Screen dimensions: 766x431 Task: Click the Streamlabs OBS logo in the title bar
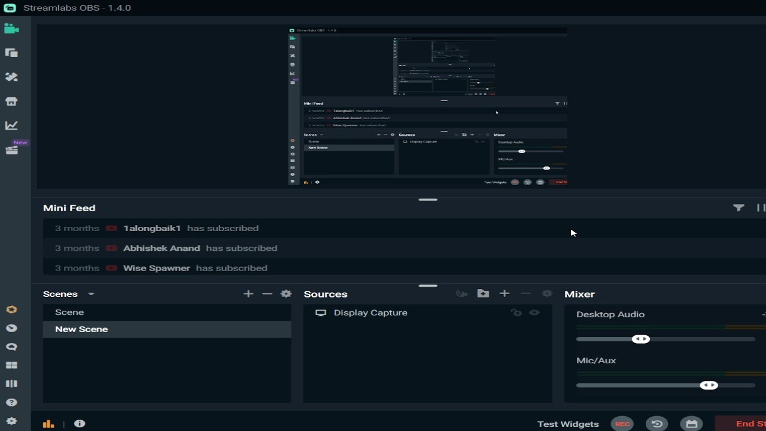pos(10,8)
